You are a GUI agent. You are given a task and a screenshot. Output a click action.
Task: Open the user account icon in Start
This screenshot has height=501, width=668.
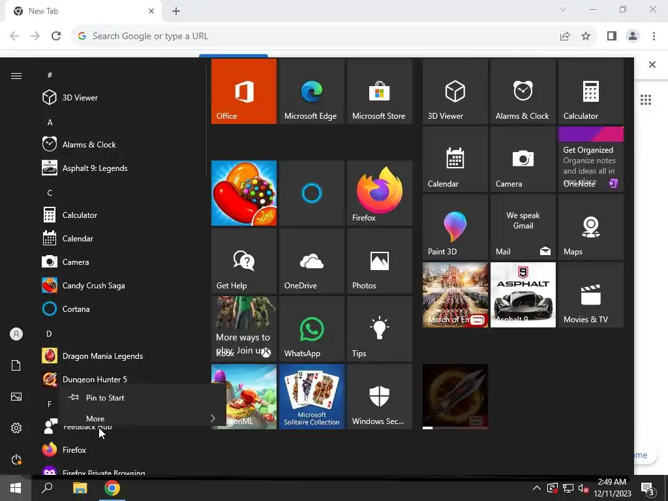(x=16, y=334)
